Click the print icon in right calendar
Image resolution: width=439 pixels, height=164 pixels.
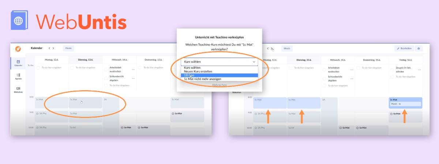419,48
